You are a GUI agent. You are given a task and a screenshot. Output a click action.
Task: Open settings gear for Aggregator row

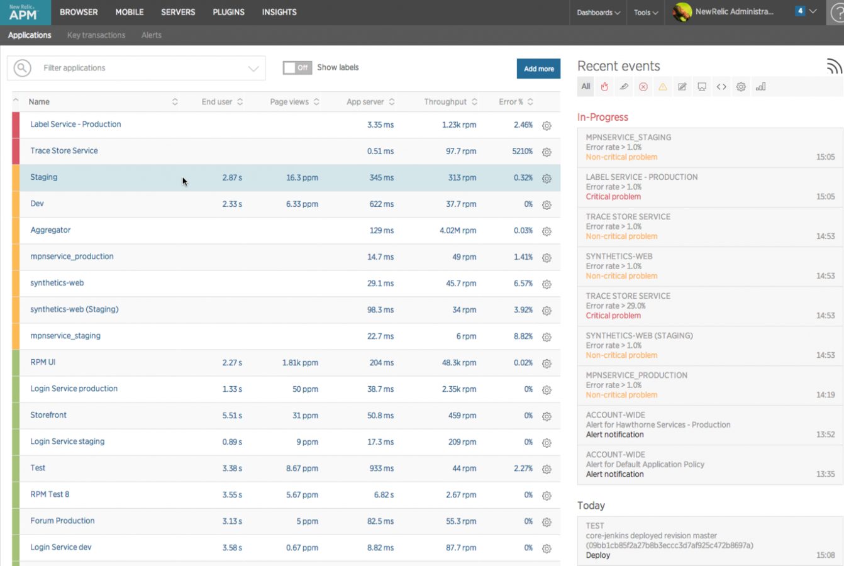[x=547, y=231]
